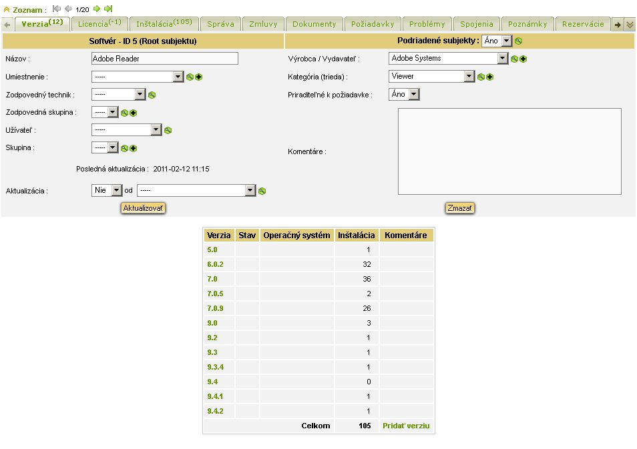Open the Priraditeľné k požiadavke dropdown
The width and height of the screenshot is (637, 449).
pos(404,94)
